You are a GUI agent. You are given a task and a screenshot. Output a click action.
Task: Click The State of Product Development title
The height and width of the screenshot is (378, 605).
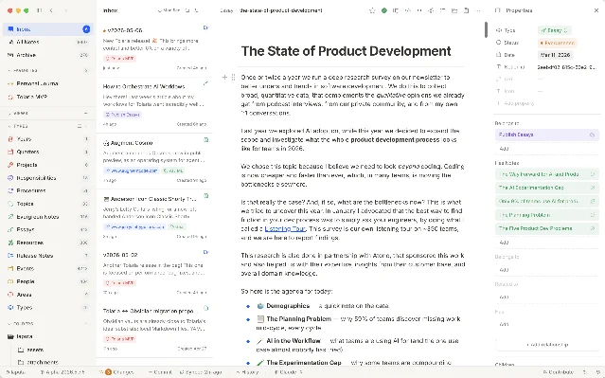click(x=347, y=51)
